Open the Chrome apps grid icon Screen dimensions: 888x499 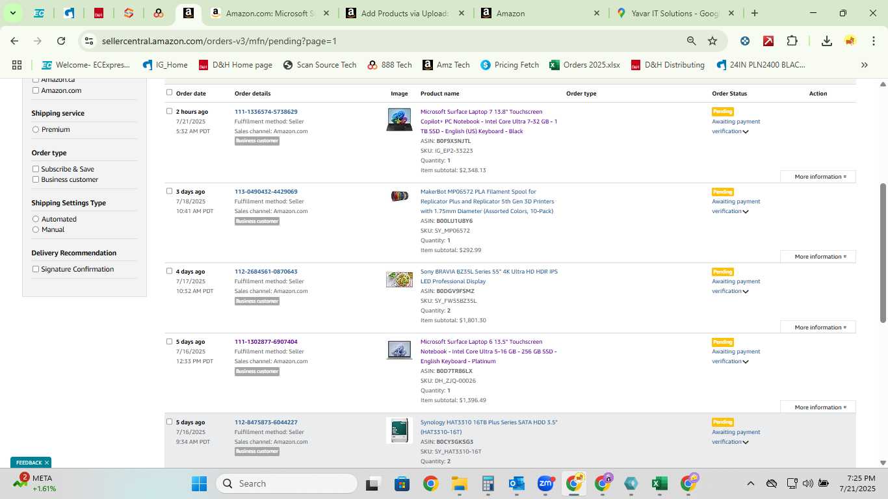point(17,65)
